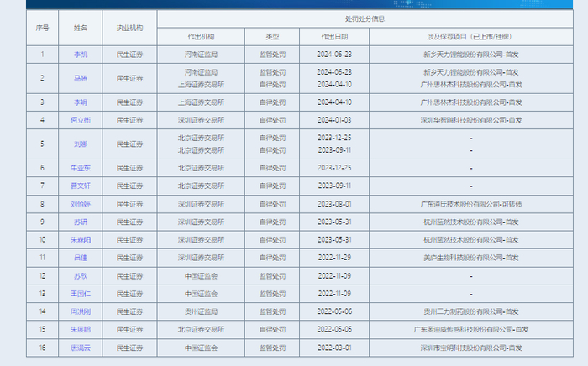Click 深圳市宝明科技股份有限公司-首发 project cell
Viewport: 588px width, 366px height.
[471, 348]
